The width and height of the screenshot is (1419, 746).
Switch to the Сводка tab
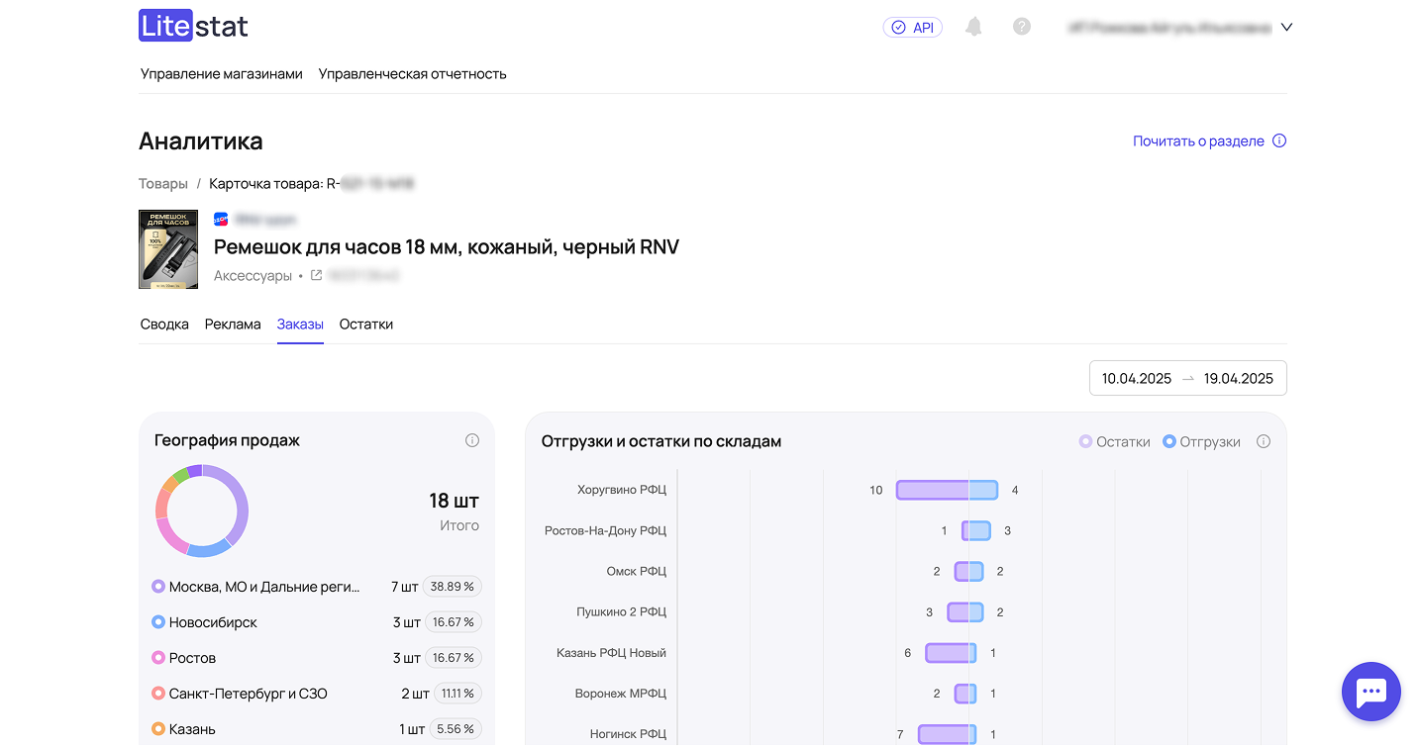pos(164,324)
